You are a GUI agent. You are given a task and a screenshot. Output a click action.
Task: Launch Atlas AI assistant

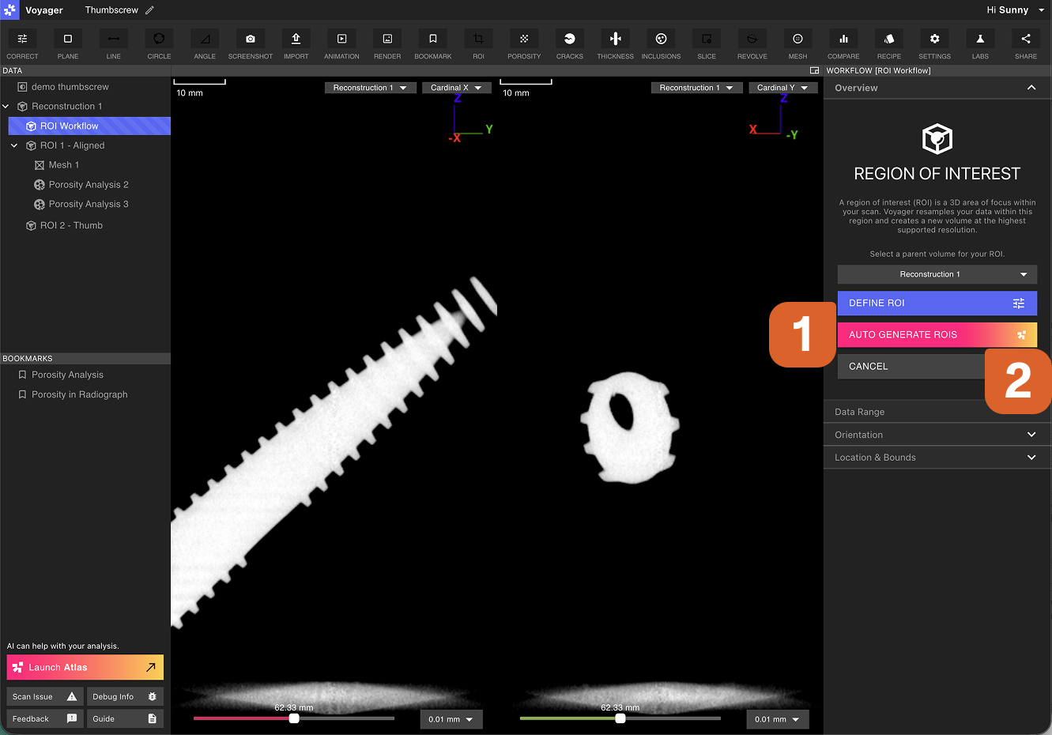pyautogui.click(x=85, y=668)
